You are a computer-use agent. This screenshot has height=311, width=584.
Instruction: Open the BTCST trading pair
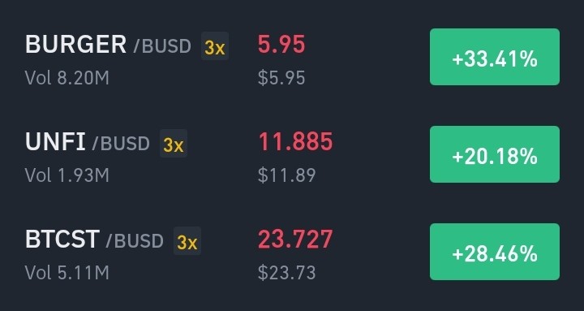[62, 239]
